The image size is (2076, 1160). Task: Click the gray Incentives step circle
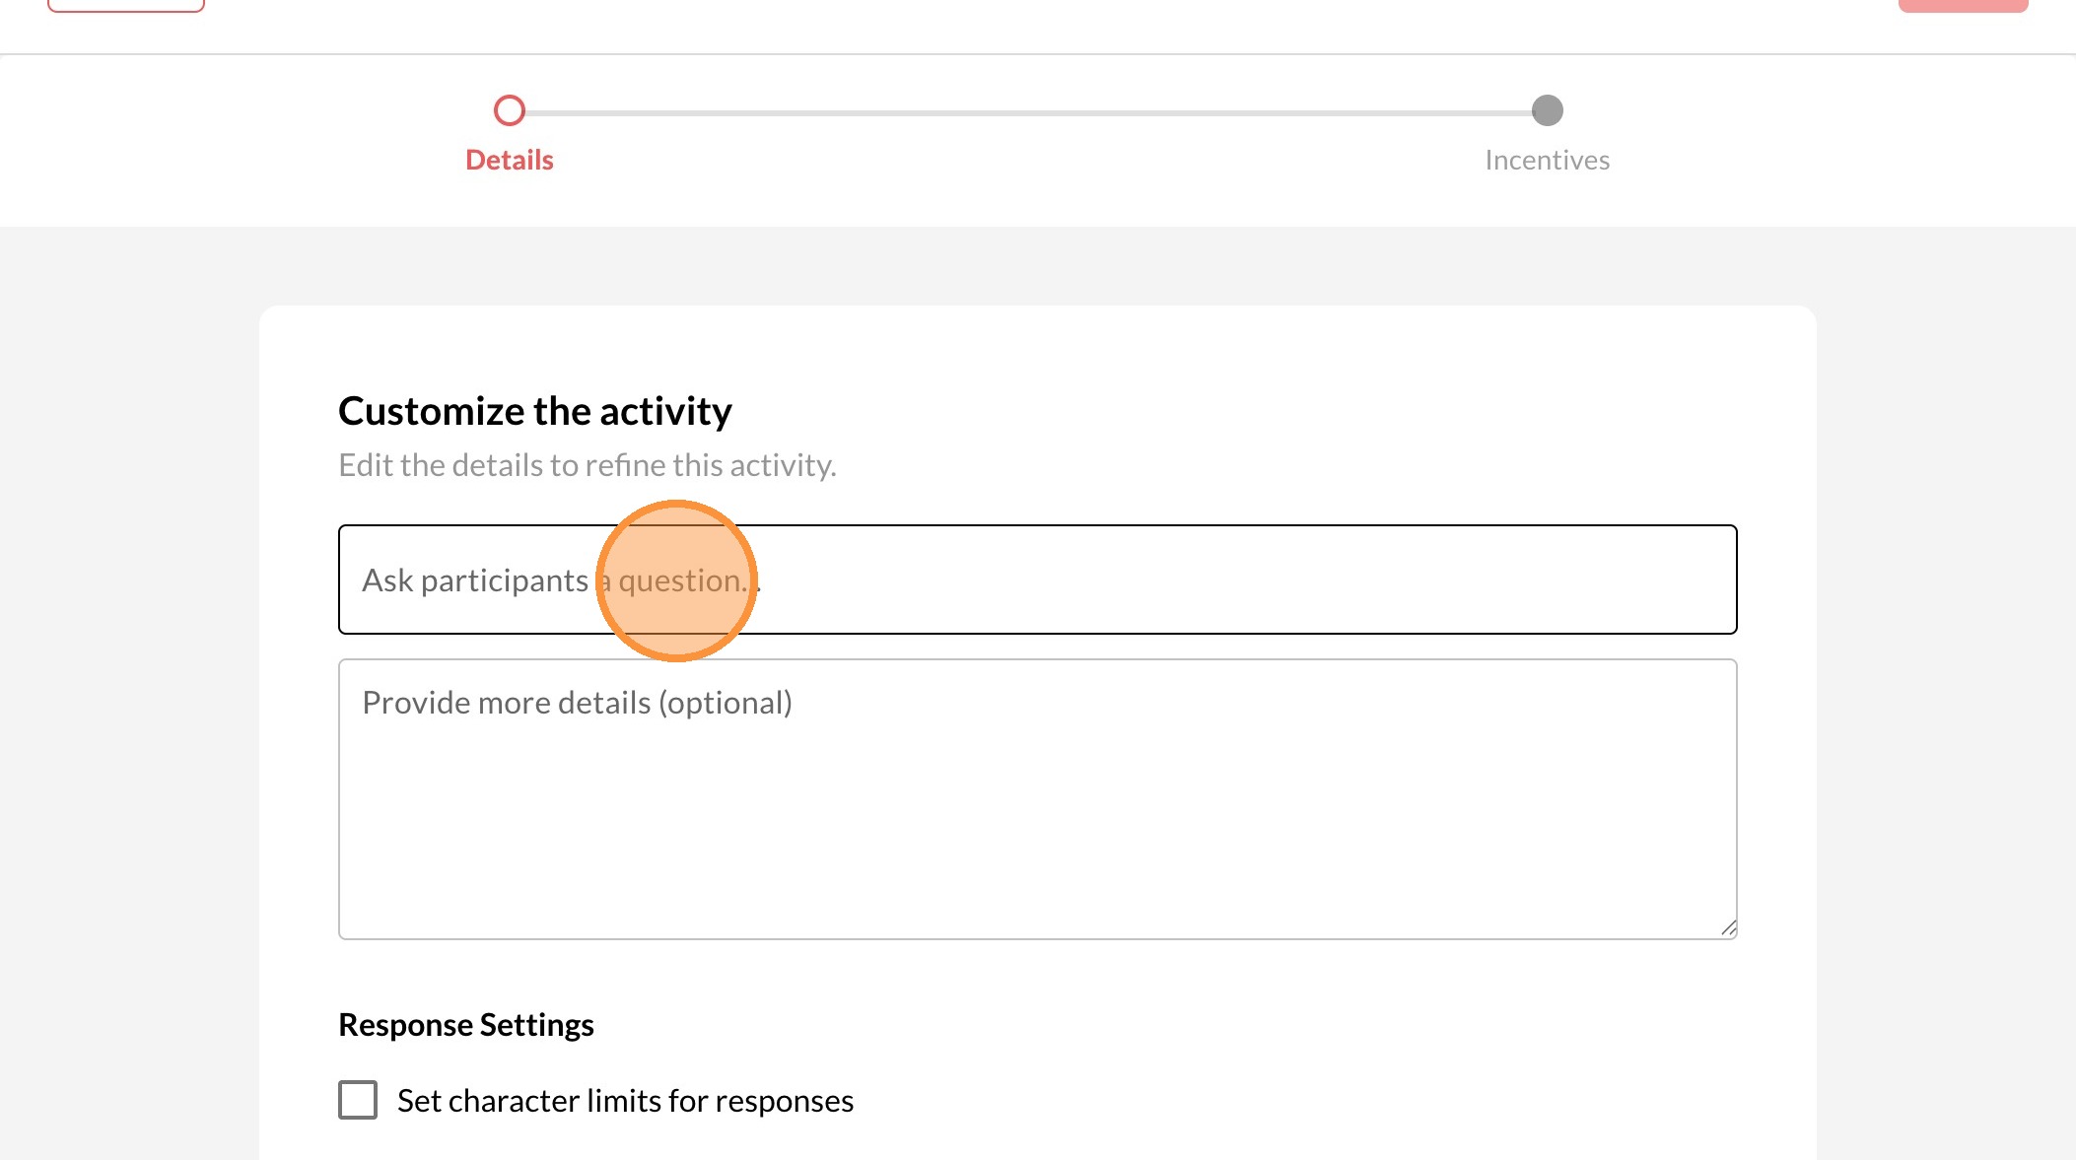1547,110
